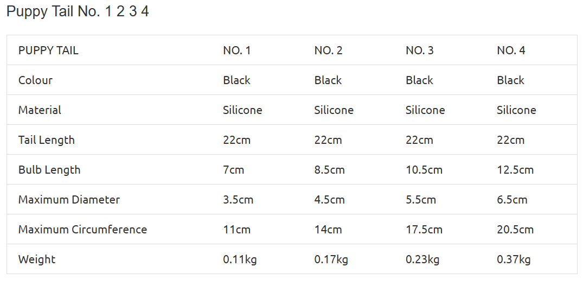The image size is (583, 292).
Task: Click the Maximum Circumference row label
Action: (82, 230)
